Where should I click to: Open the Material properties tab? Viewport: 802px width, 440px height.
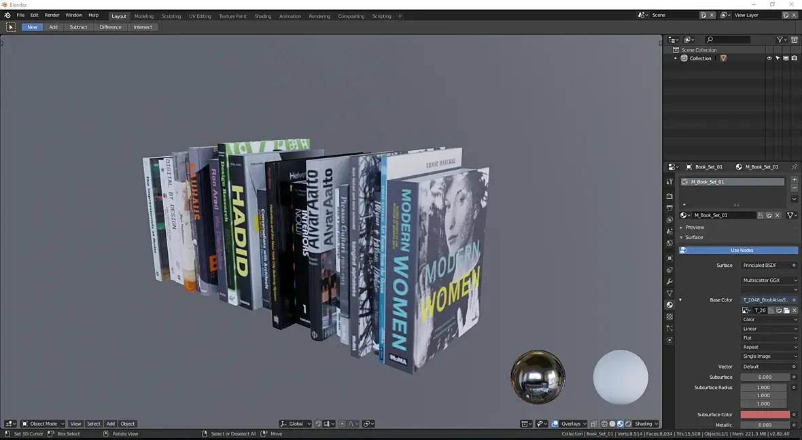click(669, 305)
